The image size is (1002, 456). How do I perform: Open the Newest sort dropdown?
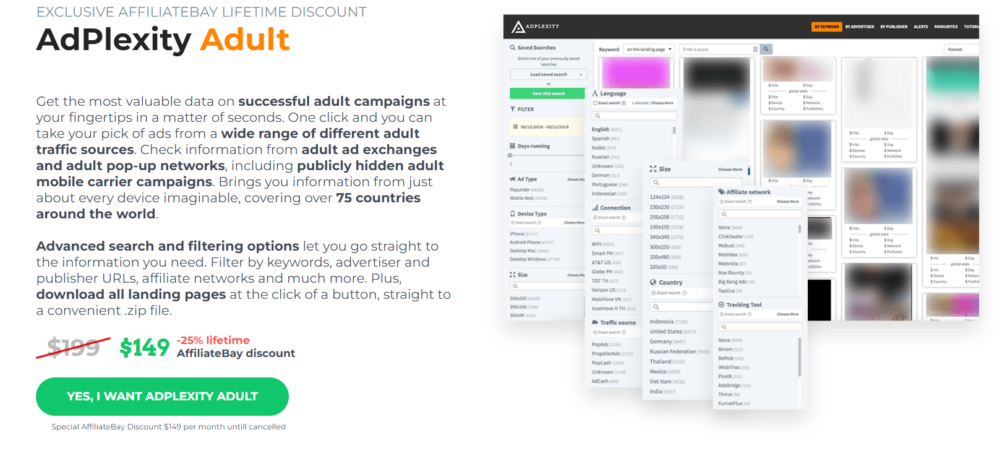click(x=961, y=49)
